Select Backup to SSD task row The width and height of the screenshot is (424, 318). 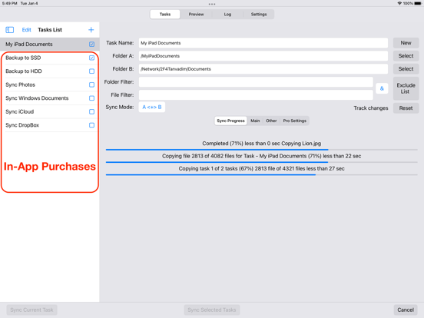[x=50, y=58]
